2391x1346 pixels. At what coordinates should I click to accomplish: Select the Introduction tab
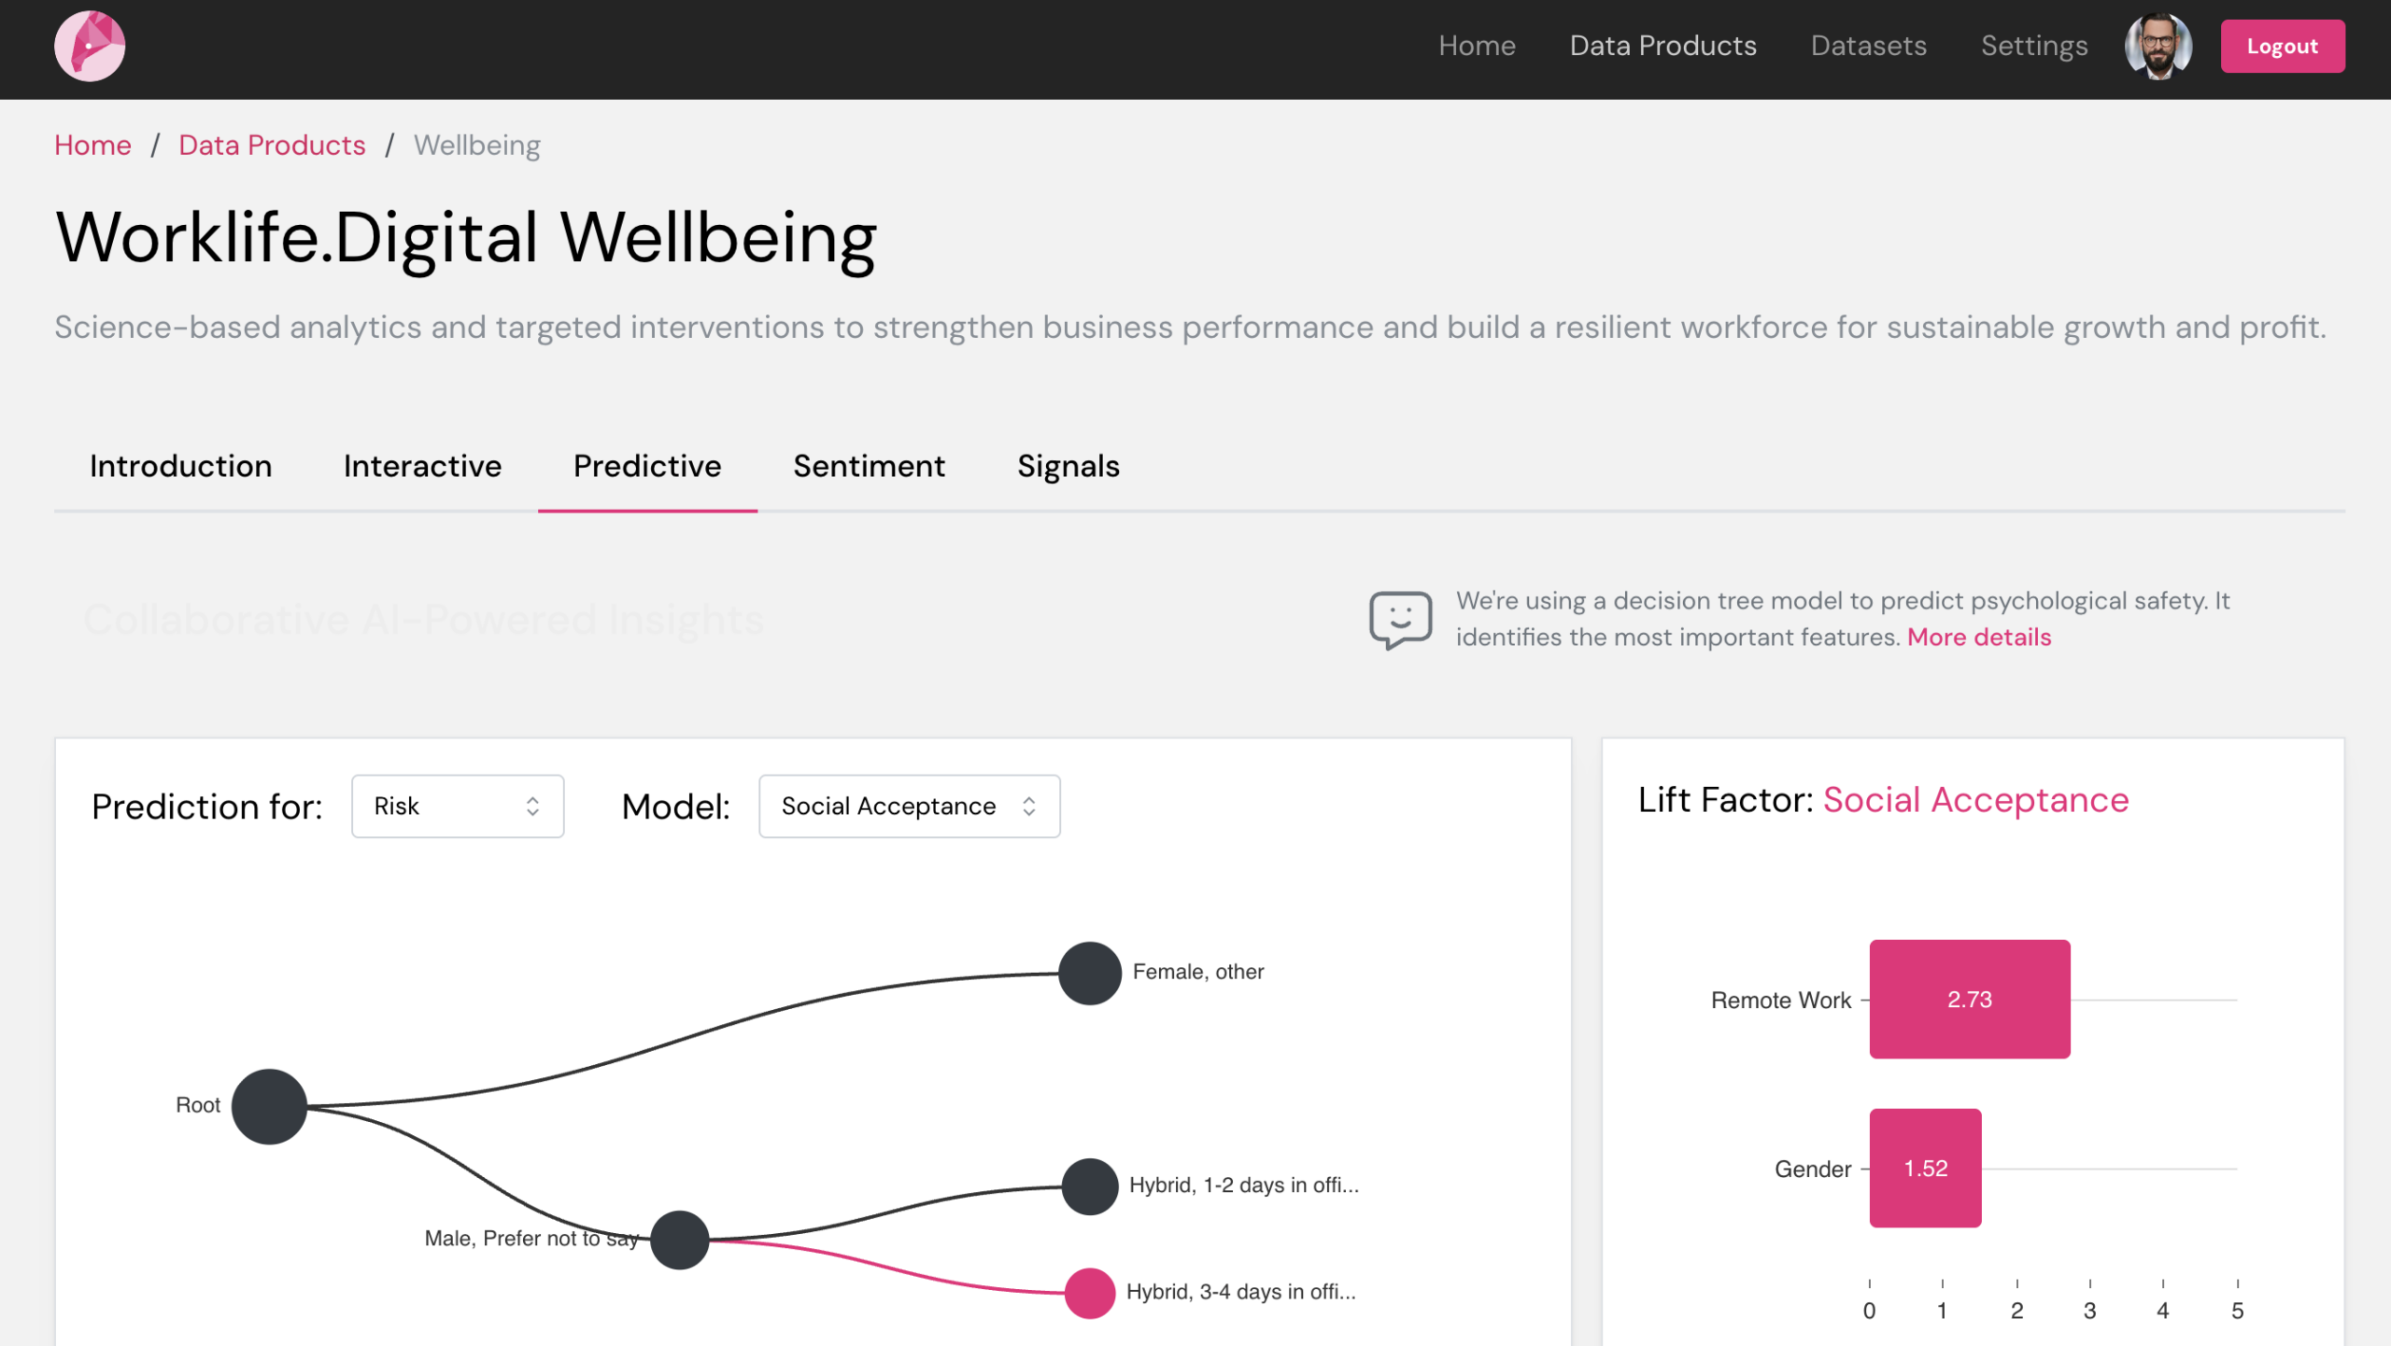tap(180, 466)
